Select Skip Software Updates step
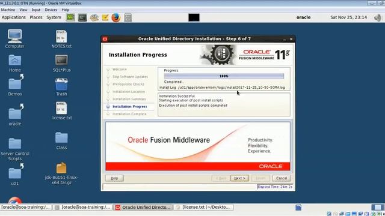This screenshot has width=385, height=216. coord(130,77)
